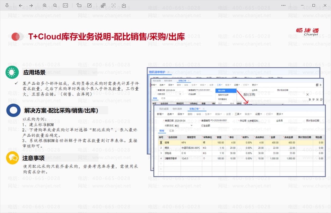This screenshot has height=213, width=331.
Task: Click the Chanjet logo on the slide
Action: click(307, 32)
